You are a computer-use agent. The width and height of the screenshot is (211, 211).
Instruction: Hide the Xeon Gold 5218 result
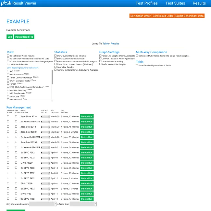click(16, 127)
